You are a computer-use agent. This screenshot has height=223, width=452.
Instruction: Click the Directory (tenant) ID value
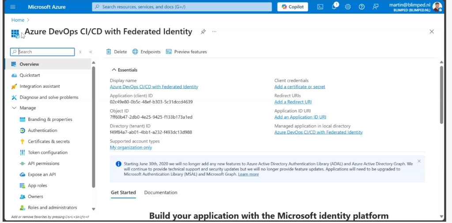[151, 132]
